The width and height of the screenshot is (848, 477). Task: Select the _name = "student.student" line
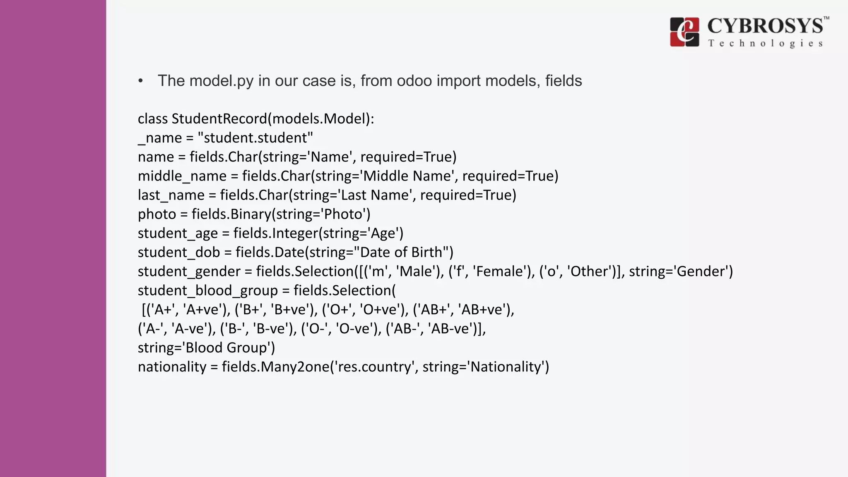tap(225, 138)
